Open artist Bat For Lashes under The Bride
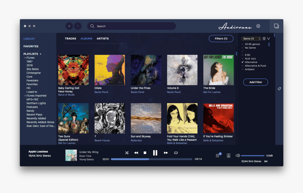This screenshot has height=193, width=303. 212,92
